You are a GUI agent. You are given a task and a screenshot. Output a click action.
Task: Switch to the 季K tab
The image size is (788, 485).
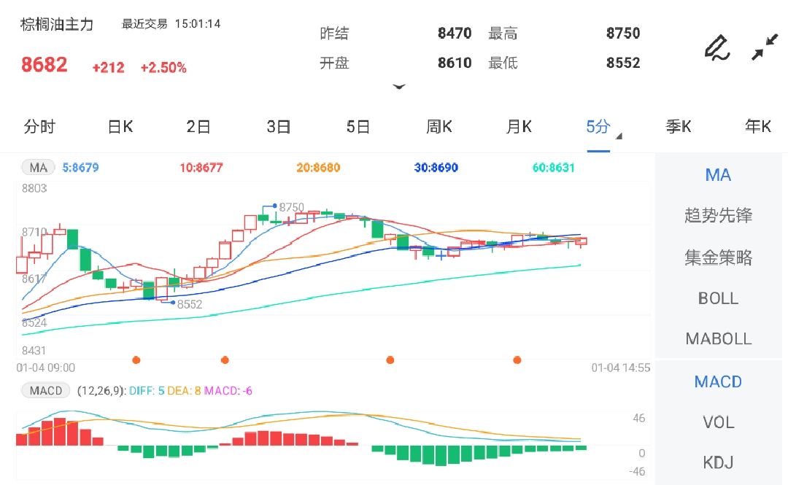coord(679,127)
